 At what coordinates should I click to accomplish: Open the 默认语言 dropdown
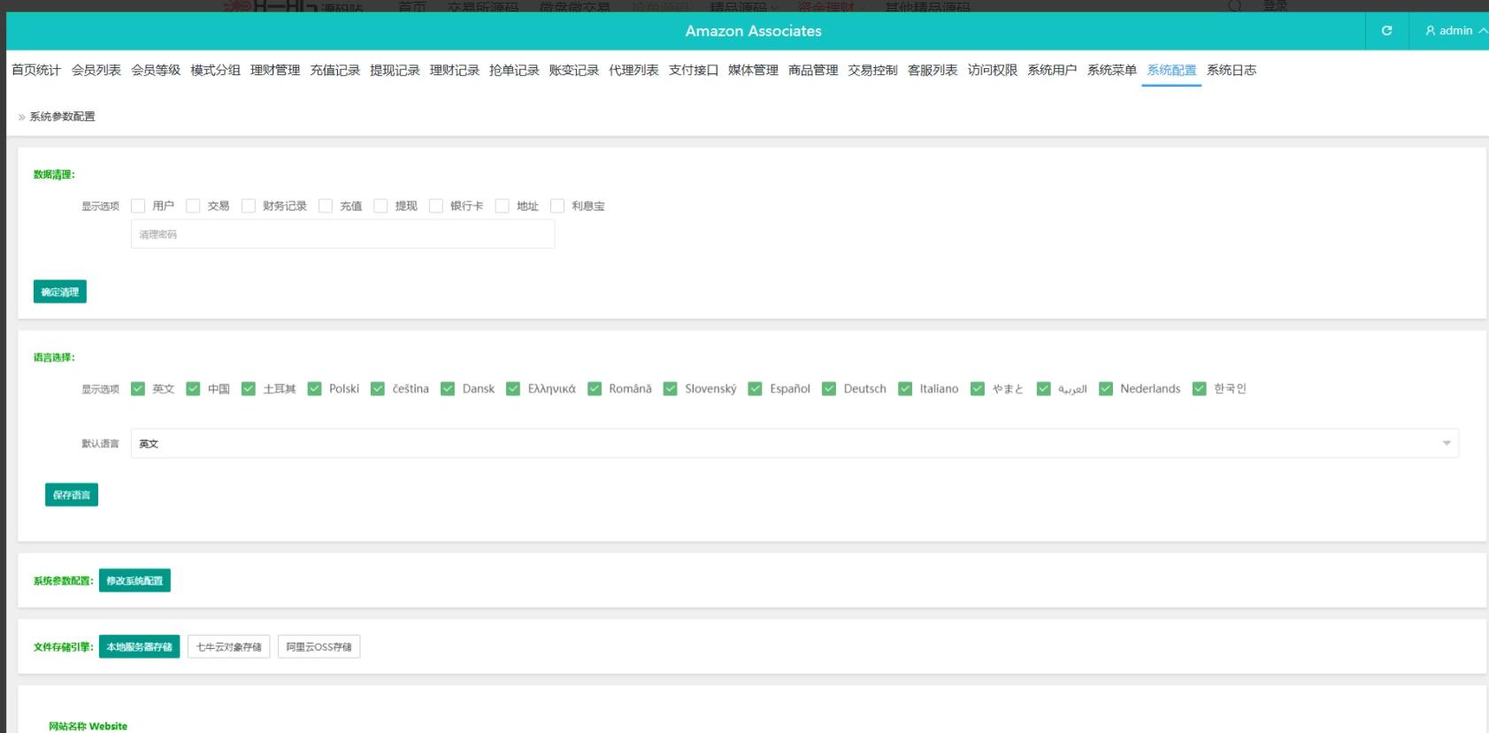[794, 444]
